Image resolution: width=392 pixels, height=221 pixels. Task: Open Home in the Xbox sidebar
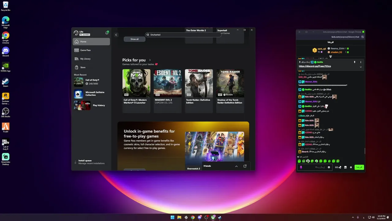tap(91, 41)
